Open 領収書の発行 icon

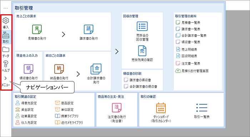(x=29, y=69)
